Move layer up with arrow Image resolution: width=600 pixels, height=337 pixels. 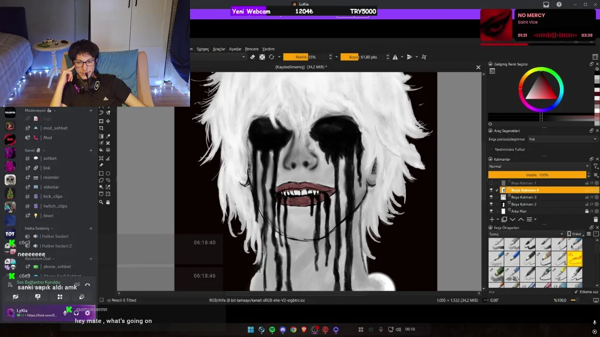[521, 219]
